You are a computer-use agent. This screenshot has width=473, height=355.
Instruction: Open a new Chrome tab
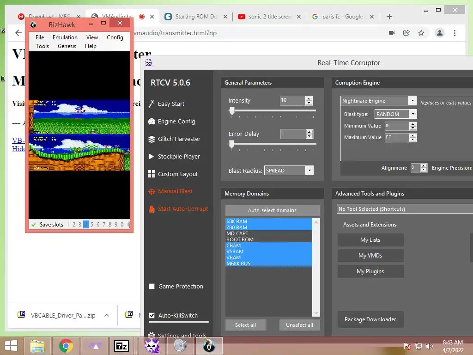coord(389,17)
